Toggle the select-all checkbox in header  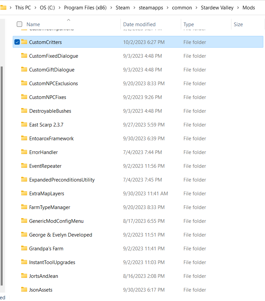(19, 24)
